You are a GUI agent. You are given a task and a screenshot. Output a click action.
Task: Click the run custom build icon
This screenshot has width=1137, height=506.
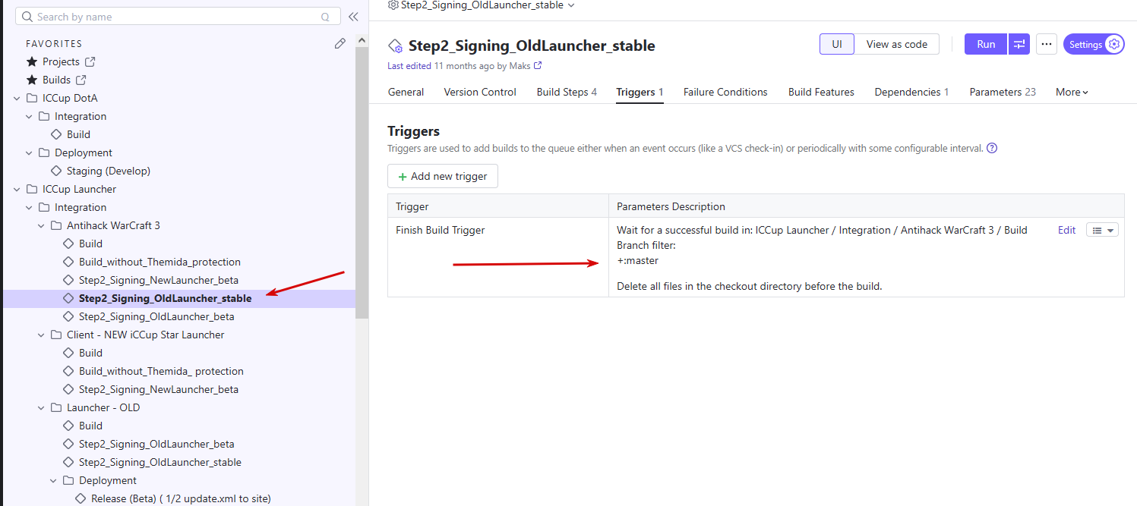[x=1019, y=44]
